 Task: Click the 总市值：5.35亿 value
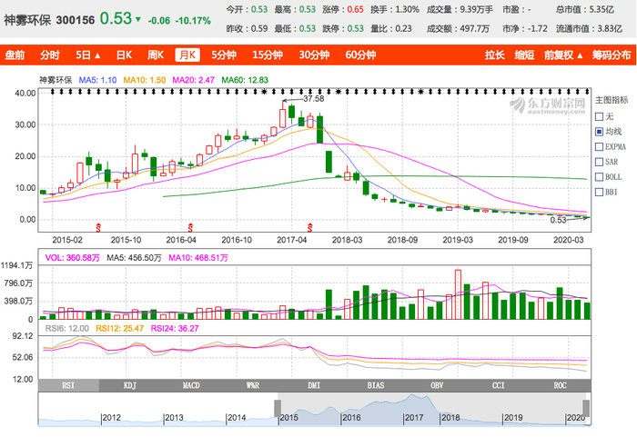point(585,9)
